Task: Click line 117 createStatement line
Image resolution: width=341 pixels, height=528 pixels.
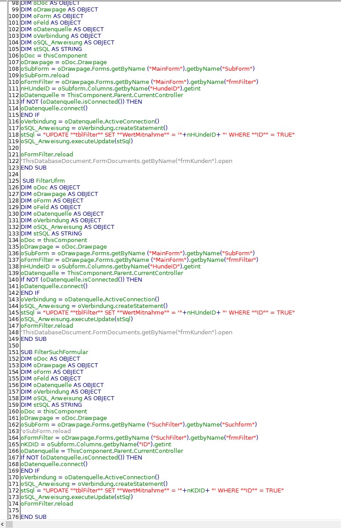Action: pos(94,128)
